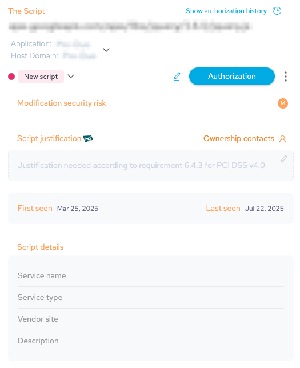Open the three-dot more options menu
Viewport: 300px width, 368px height.
286,77
